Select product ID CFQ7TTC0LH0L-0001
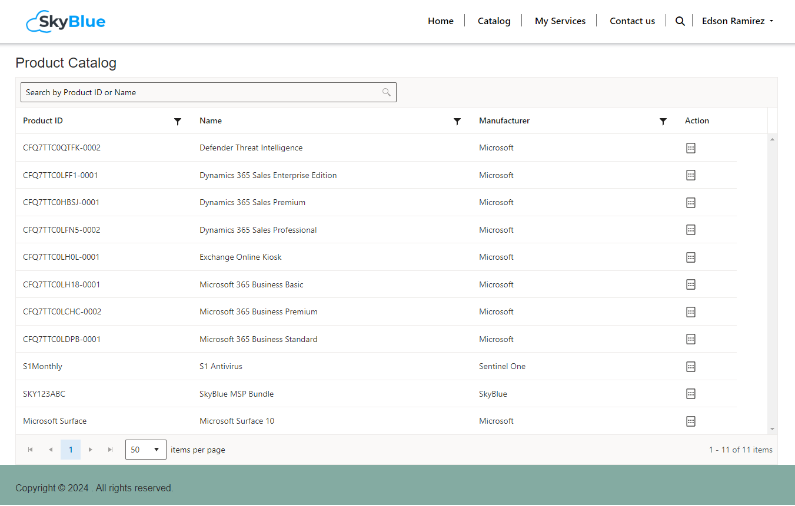The image size is (795, 506). click(61, 257)
